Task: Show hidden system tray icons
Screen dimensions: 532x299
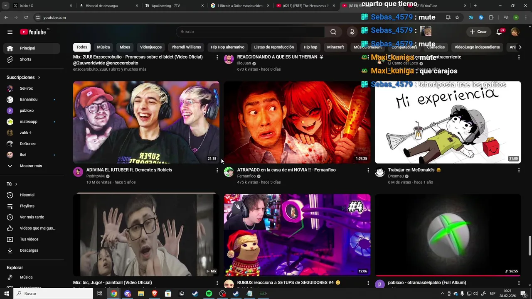Action: point(442,294)
